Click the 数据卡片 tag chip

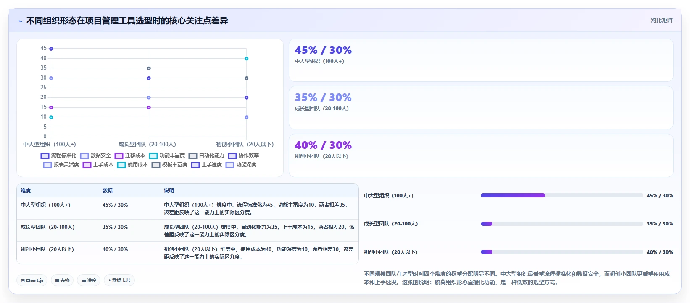coord(119,280)
